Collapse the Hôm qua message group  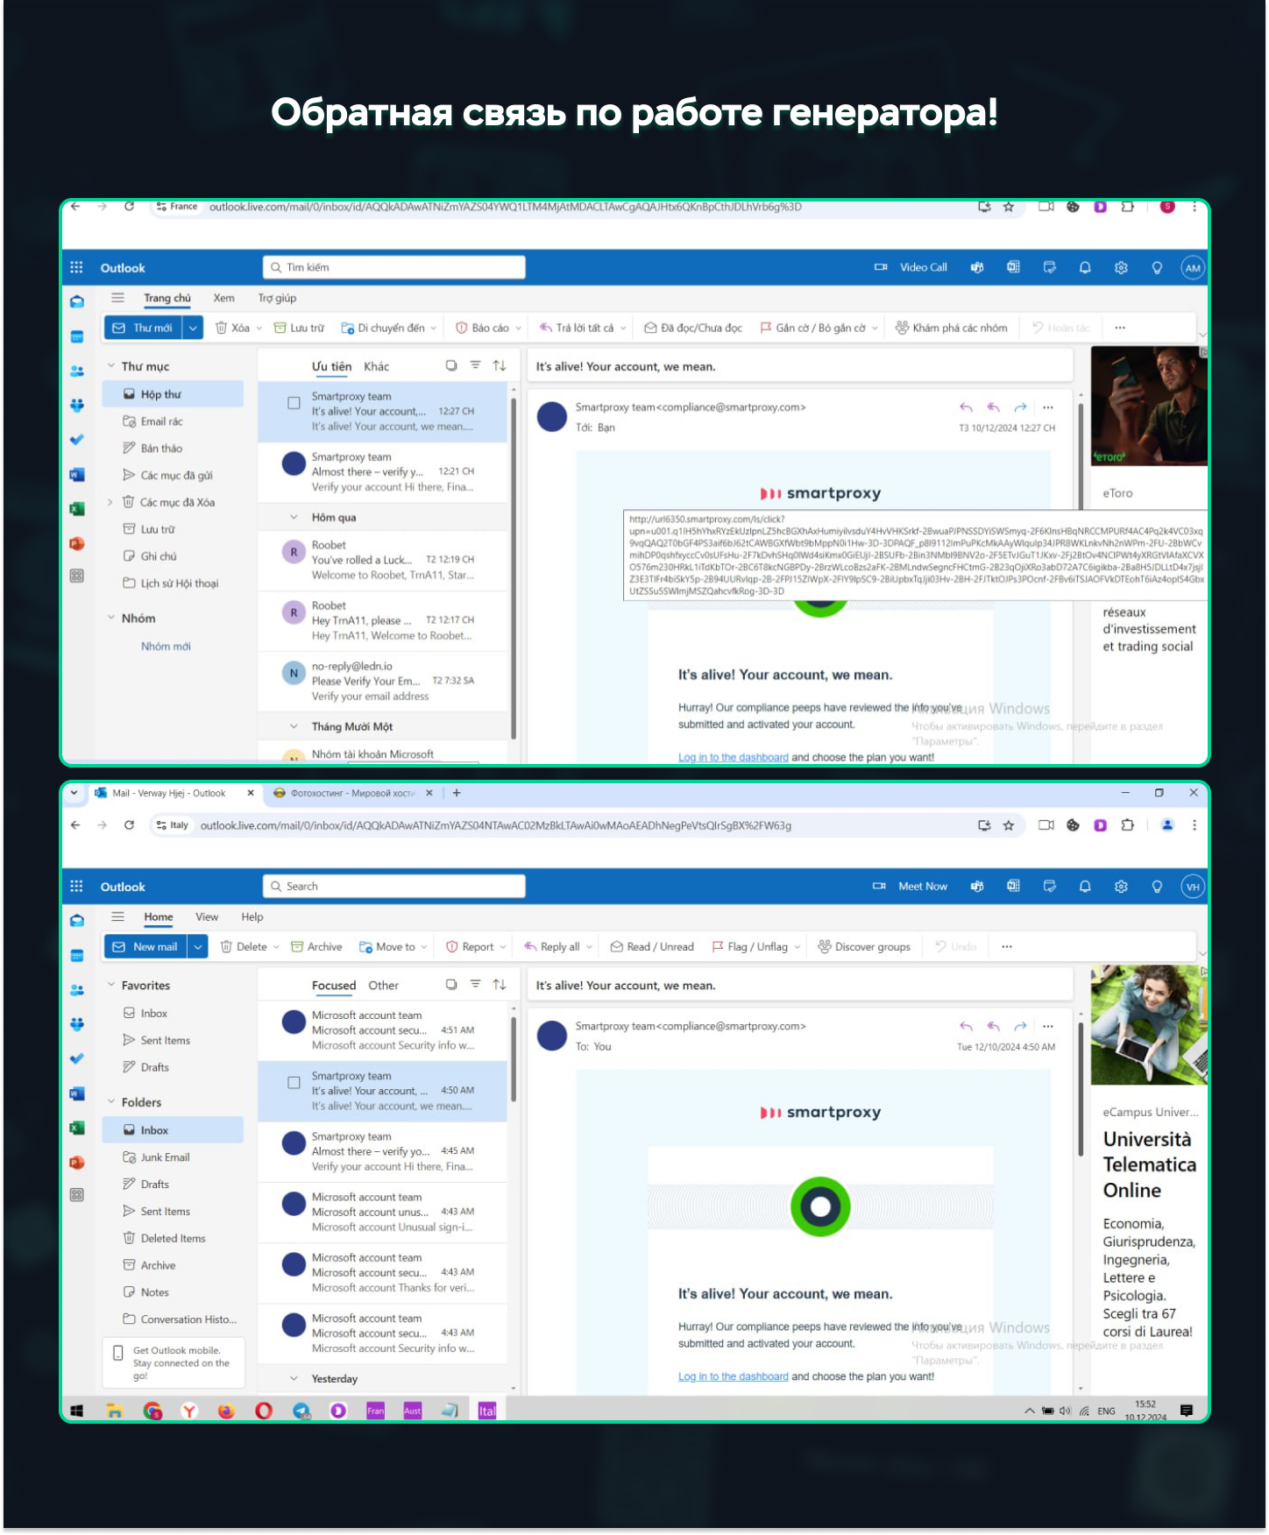[x=294, y=518]
